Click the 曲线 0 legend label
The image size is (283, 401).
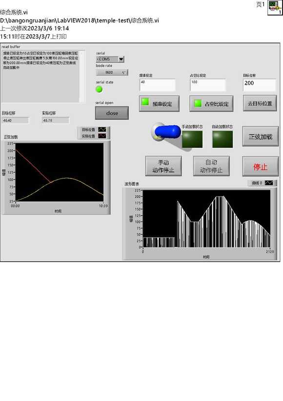point(257,183)
